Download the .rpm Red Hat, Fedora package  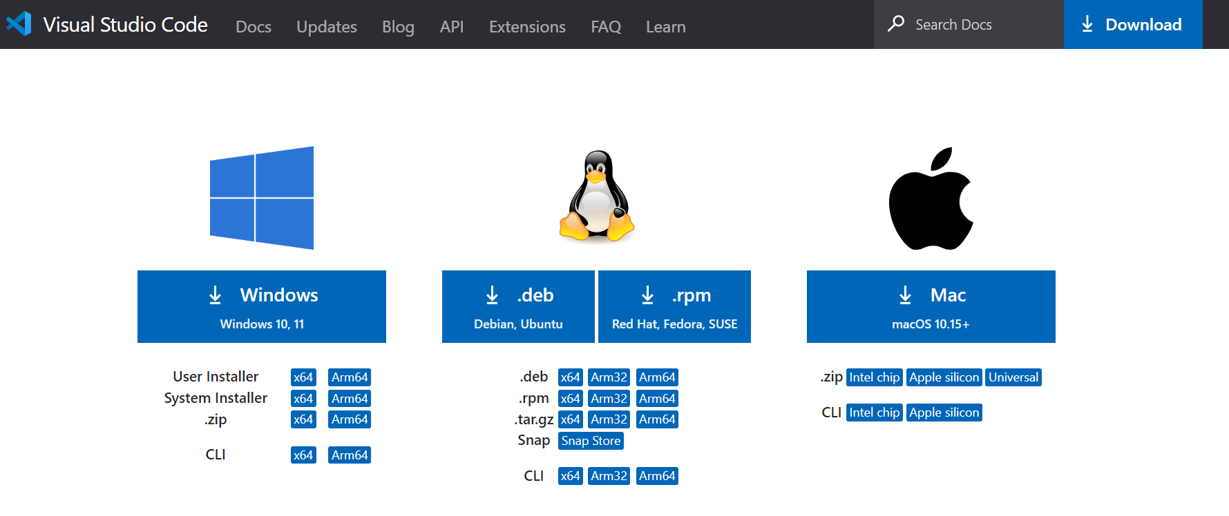click(674, 306)
